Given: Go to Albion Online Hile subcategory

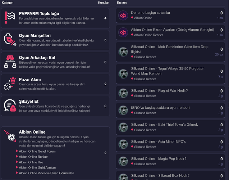Looking at the screenshot, I should [31, 162].
